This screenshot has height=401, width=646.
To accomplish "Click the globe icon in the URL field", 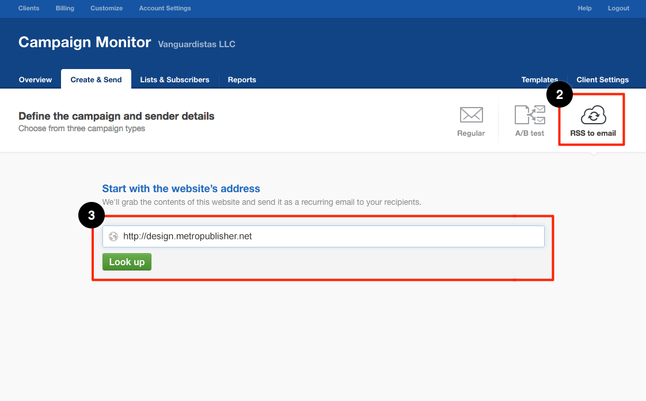I will tap(113, 236).
